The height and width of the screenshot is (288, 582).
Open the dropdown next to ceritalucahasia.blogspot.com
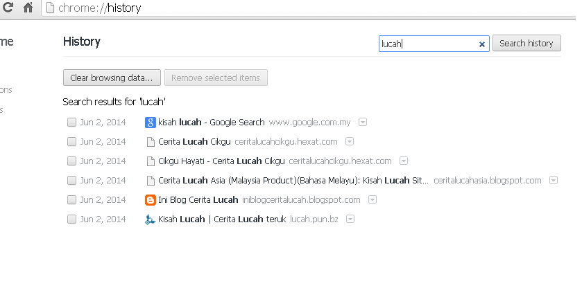pos(554,181)
